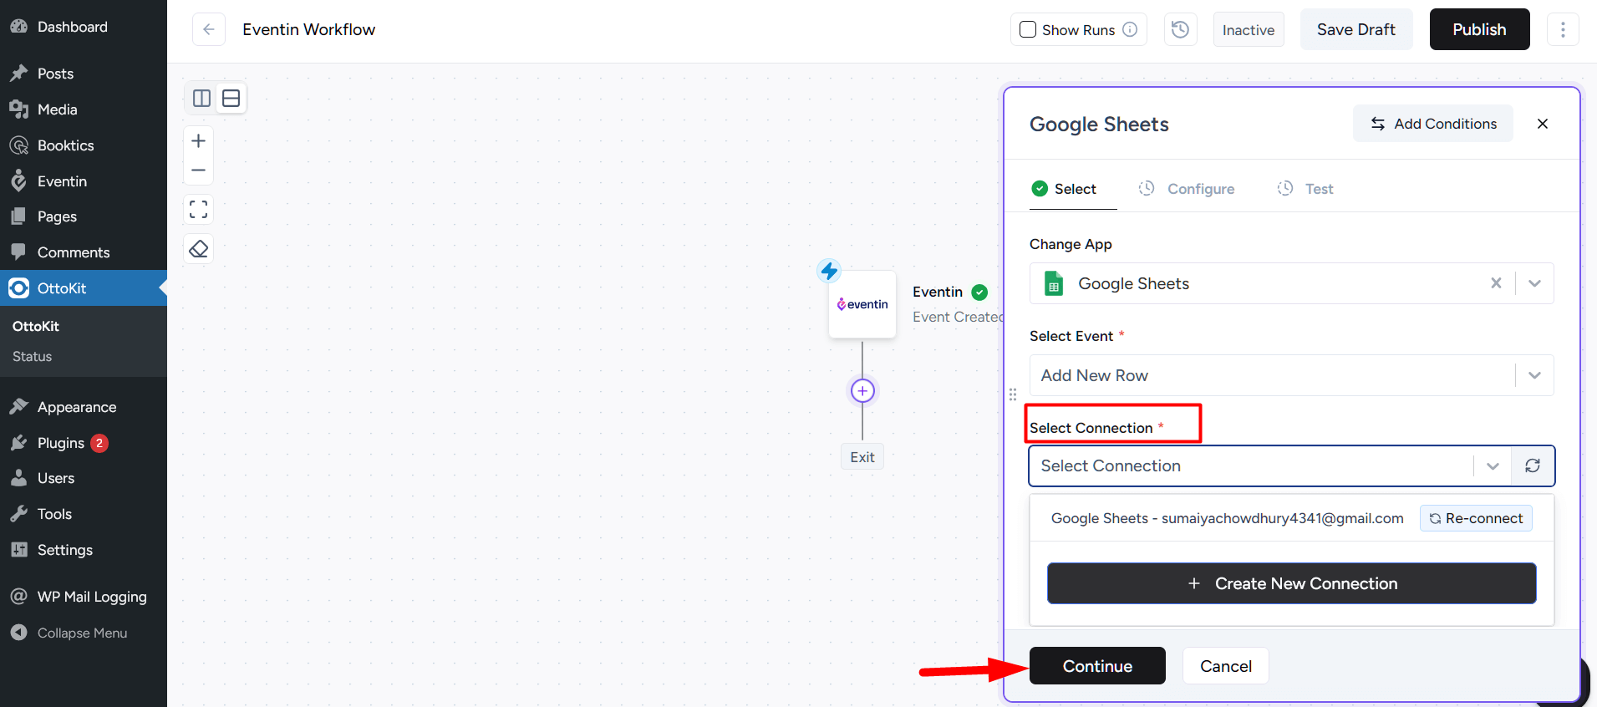
Task: Click the Exit node
Action: coord(862,457)
